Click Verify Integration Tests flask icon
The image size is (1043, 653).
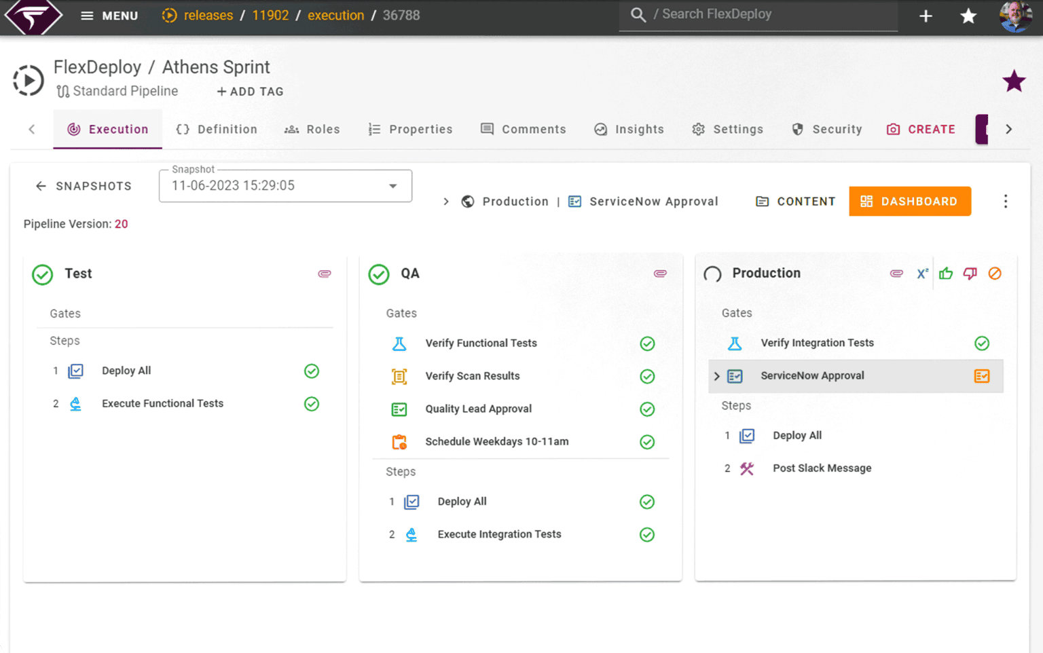tap(735, 343)
